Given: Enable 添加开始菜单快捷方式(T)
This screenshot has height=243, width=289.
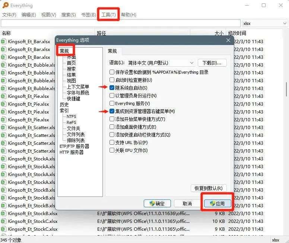Looking at the screenshot, I should point(112,119).
